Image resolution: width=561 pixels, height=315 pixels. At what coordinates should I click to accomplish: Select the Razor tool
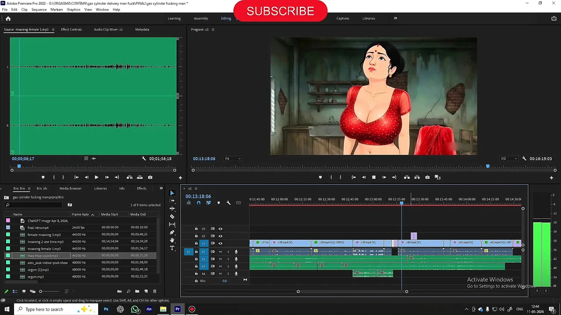172,217
